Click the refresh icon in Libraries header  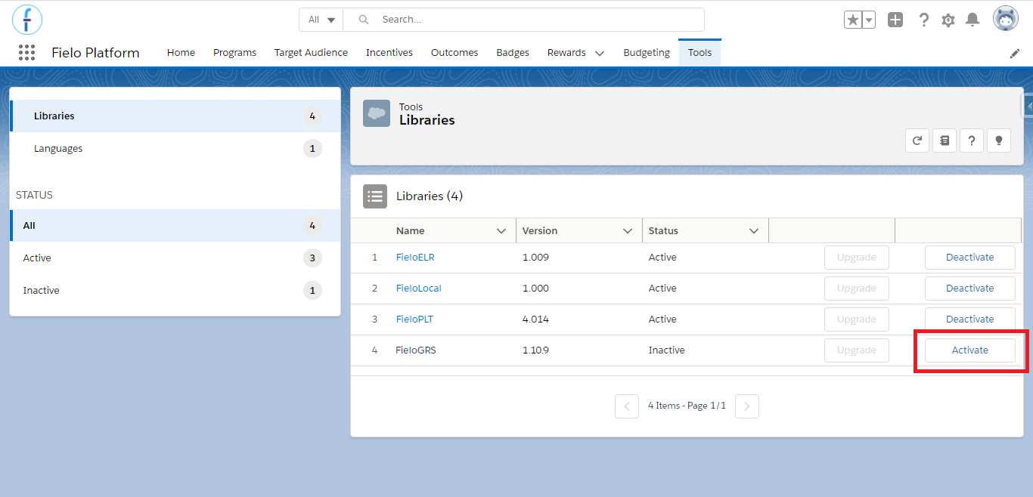[x=917, y=140]
